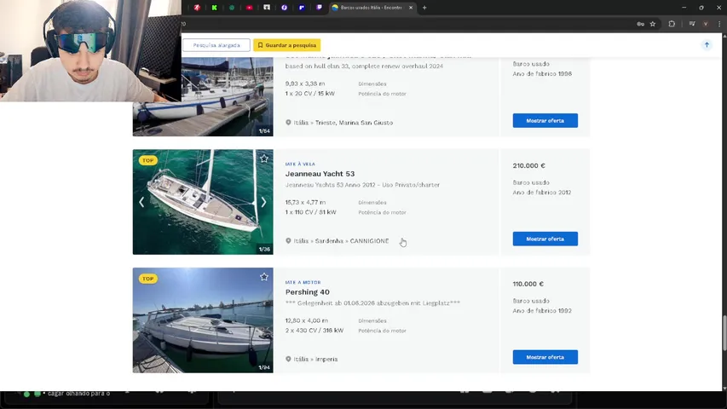
Task: Favorite the Pershing 40 with the star
Action: 264,277
